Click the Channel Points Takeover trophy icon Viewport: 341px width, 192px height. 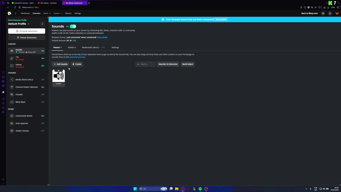click(x=12, y=87)
